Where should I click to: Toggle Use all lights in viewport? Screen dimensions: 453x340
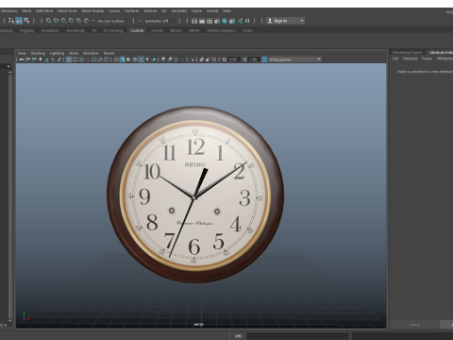click(147, 59)
